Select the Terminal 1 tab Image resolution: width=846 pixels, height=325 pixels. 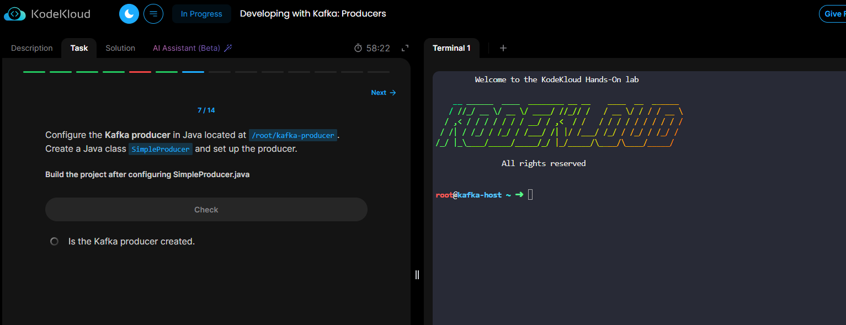451,48
